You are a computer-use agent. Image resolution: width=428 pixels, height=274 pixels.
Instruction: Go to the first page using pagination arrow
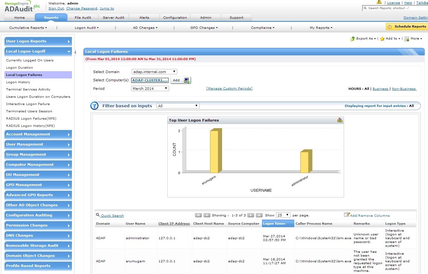[x=198, y=215]
